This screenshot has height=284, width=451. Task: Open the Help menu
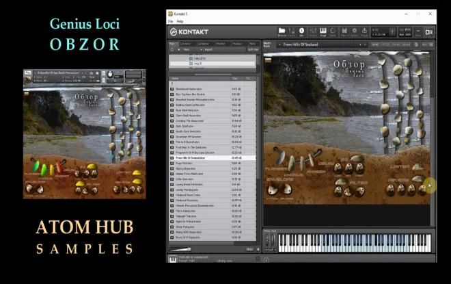point(180,21)
